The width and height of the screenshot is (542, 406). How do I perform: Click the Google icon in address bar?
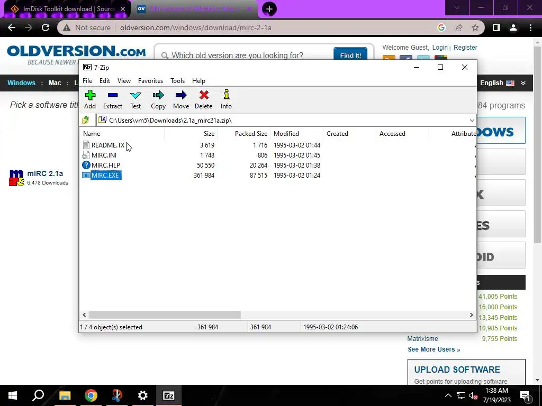[x=441, y=27]
